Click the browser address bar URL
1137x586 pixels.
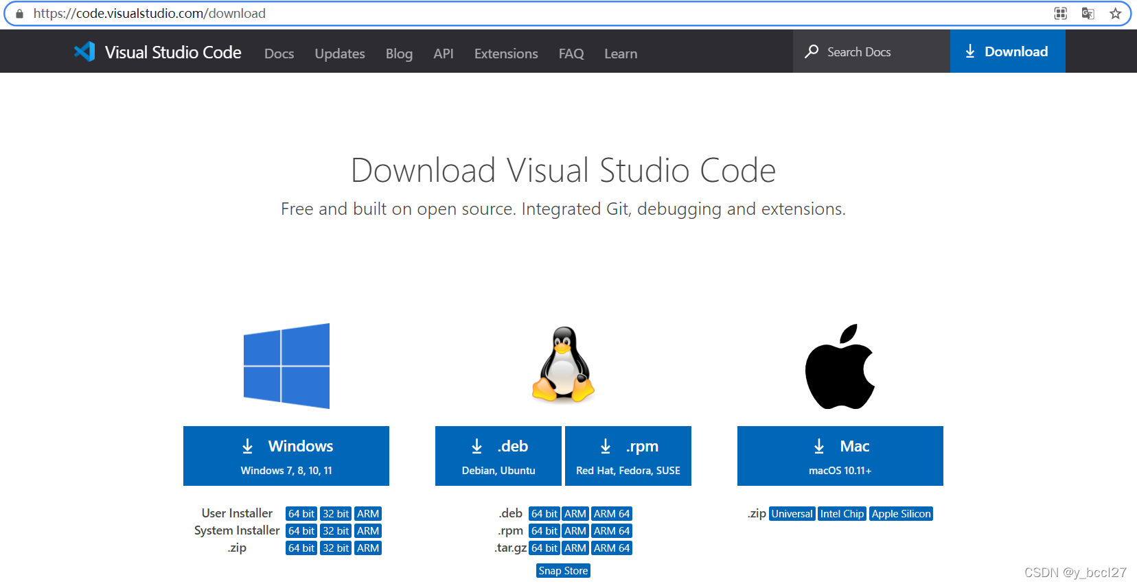[x=150, y=14]
